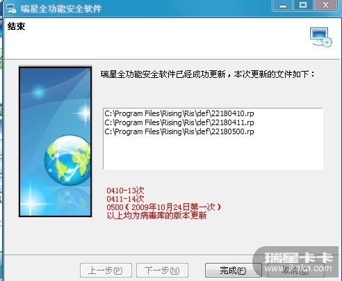Screen dimensions: 342x281
Task: Close the Rising update dialog window
Action: pyautogui.click(x=325, y=5)
